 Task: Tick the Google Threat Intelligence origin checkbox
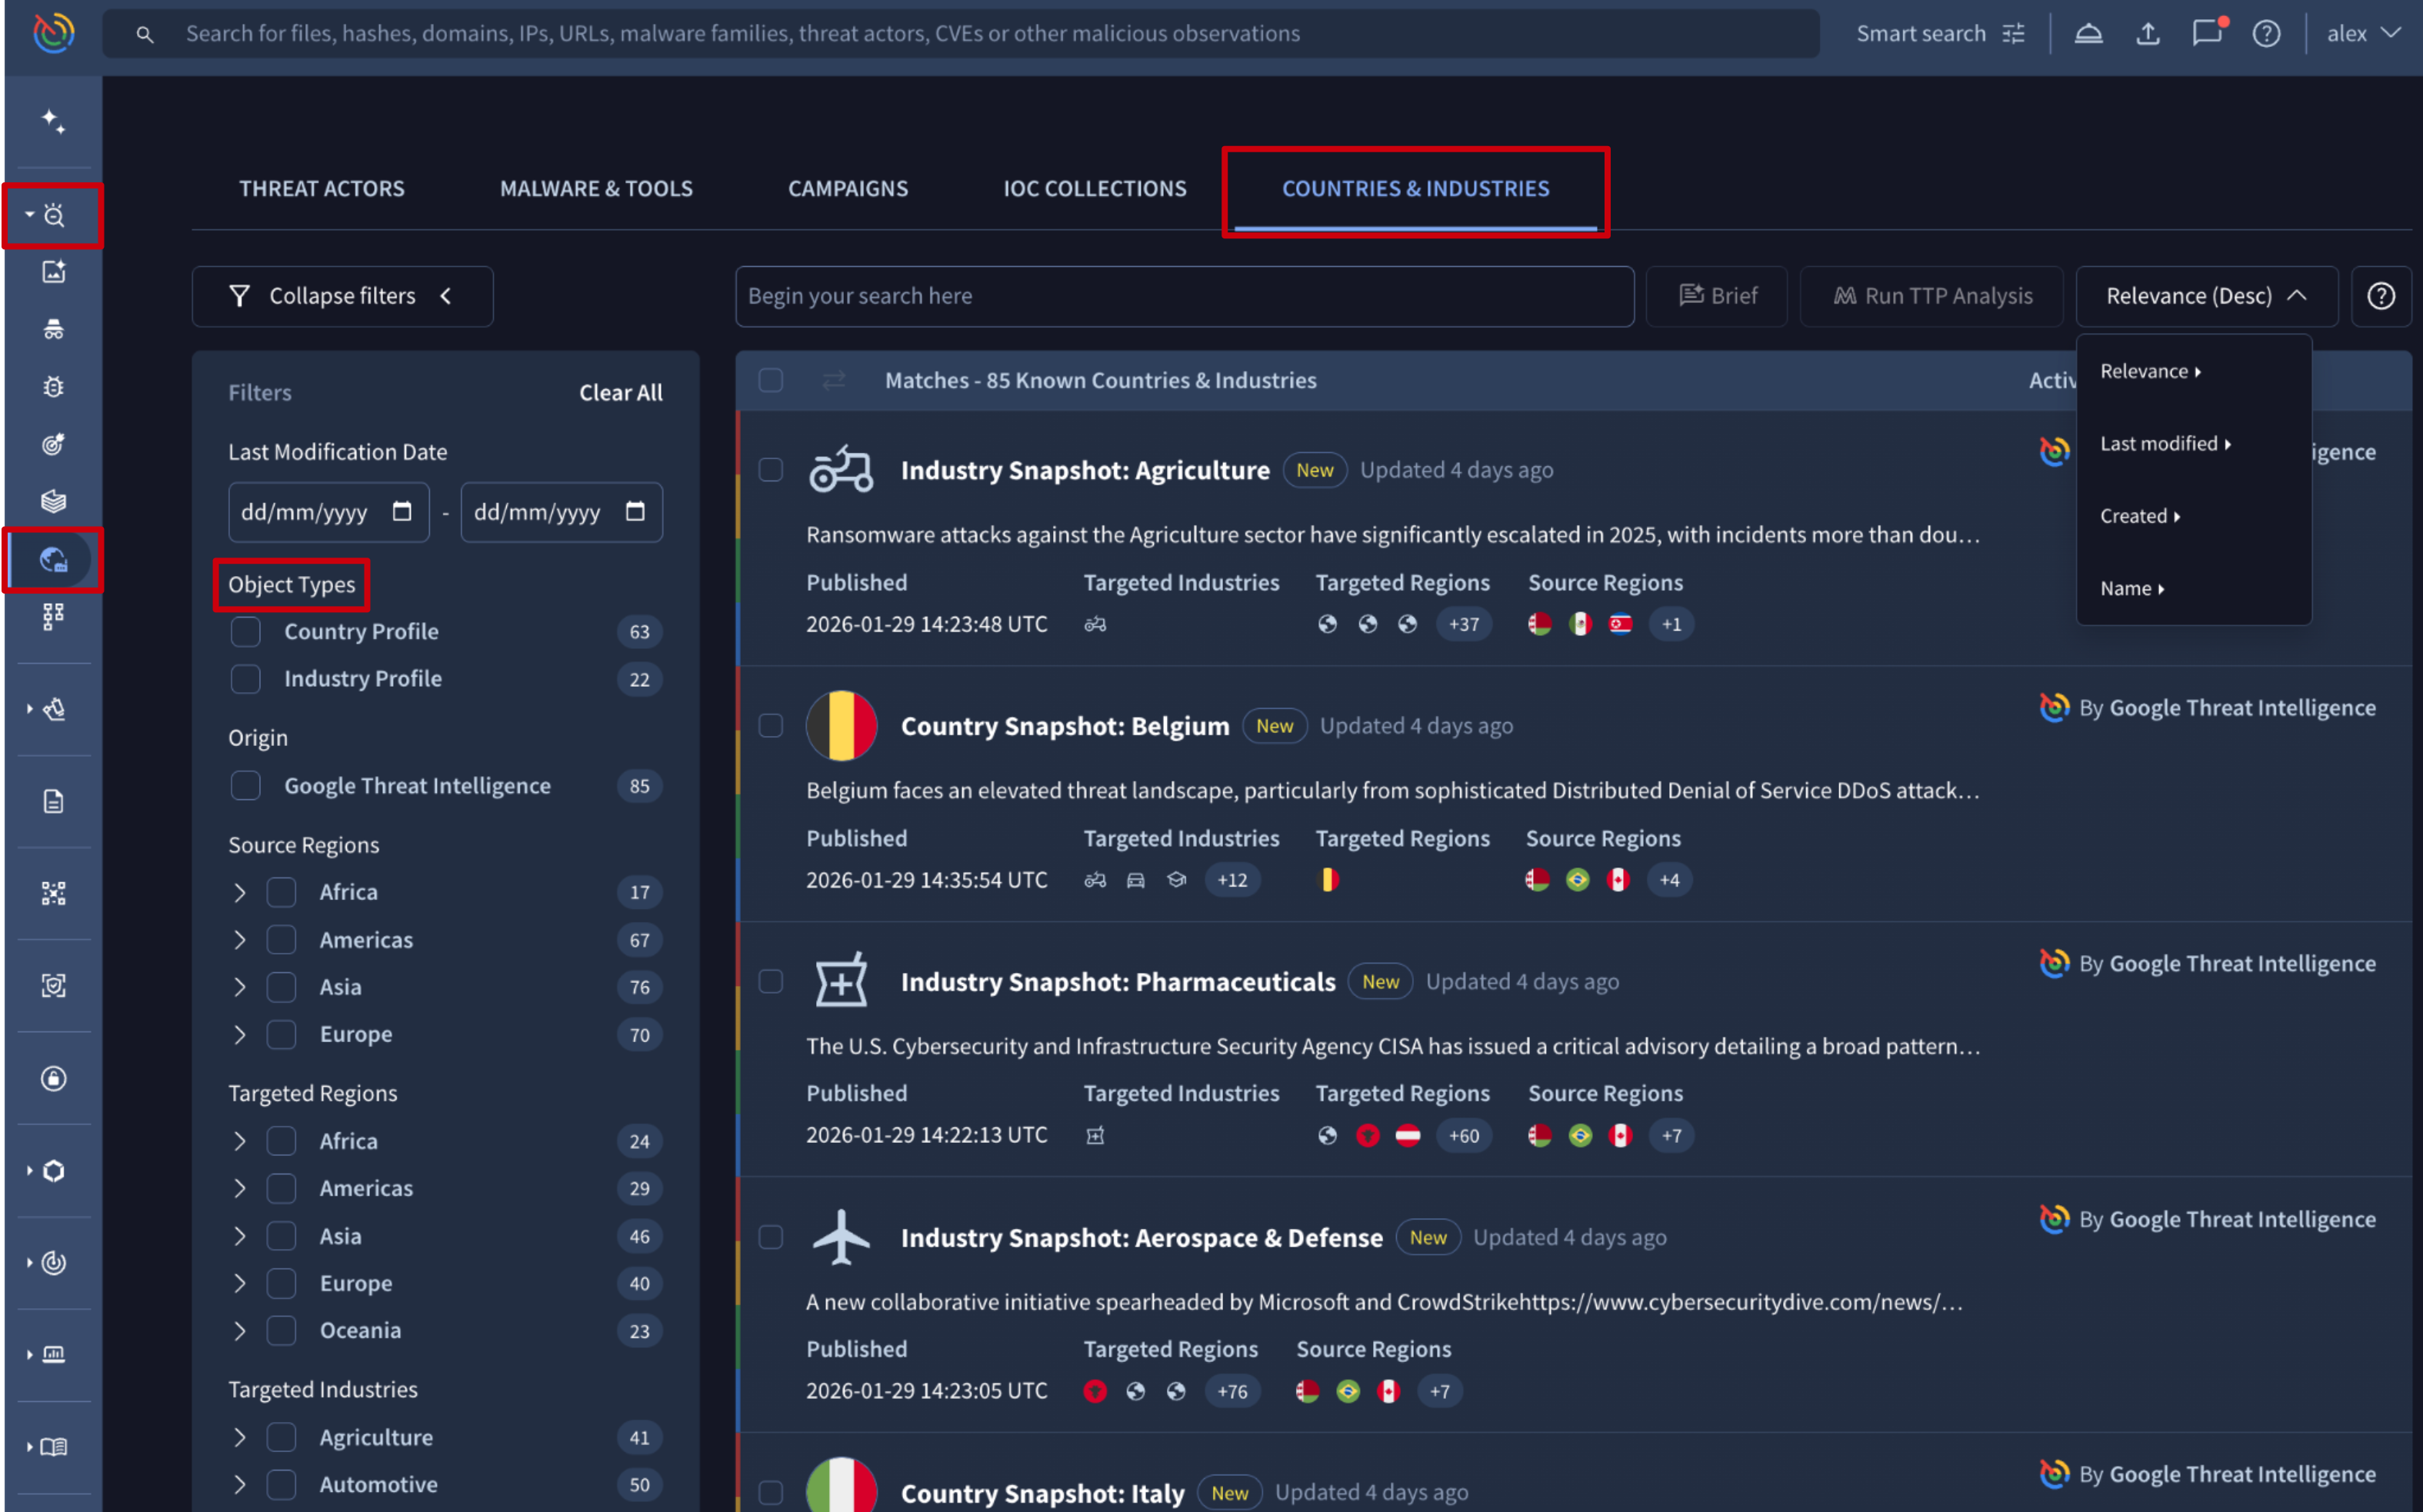pos(246,786)
